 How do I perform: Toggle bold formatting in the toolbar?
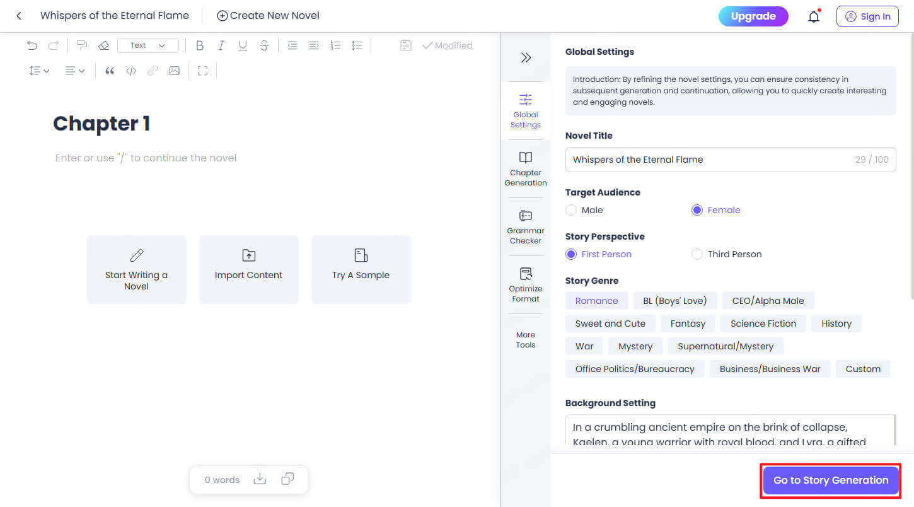pos(200,45)
